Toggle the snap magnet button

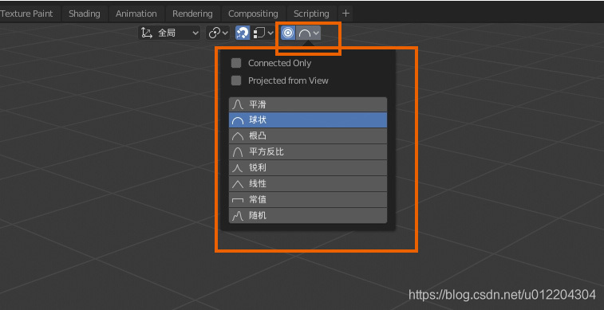pos(243,33)
